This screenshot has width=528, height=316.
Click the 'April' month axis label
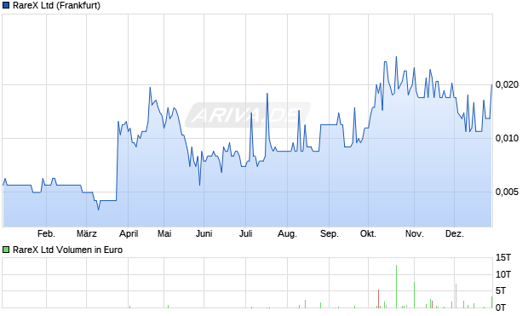point(129,233)
